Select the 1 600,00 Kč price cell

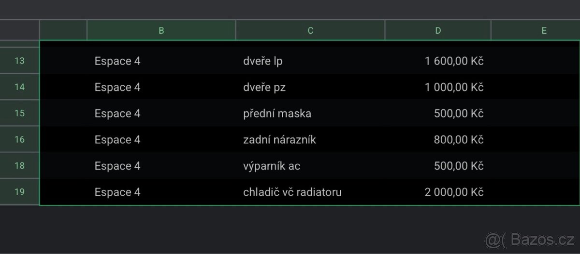click(438, 61)
